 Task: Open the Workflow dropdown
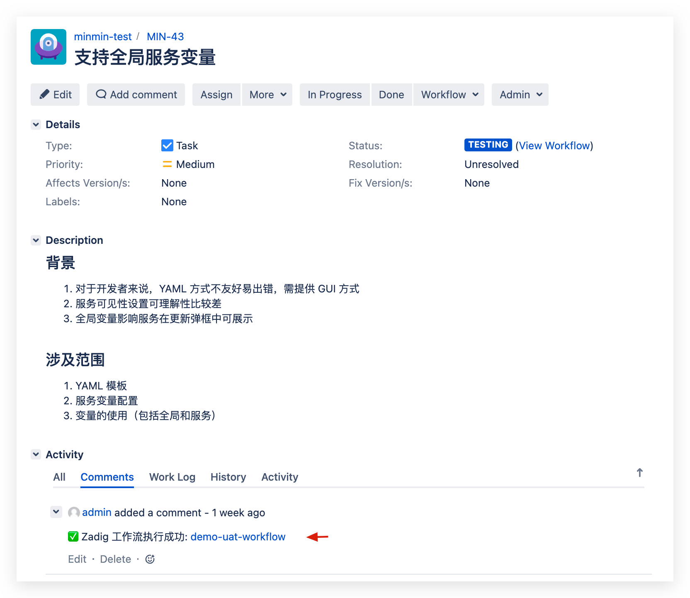coord(449,95)
